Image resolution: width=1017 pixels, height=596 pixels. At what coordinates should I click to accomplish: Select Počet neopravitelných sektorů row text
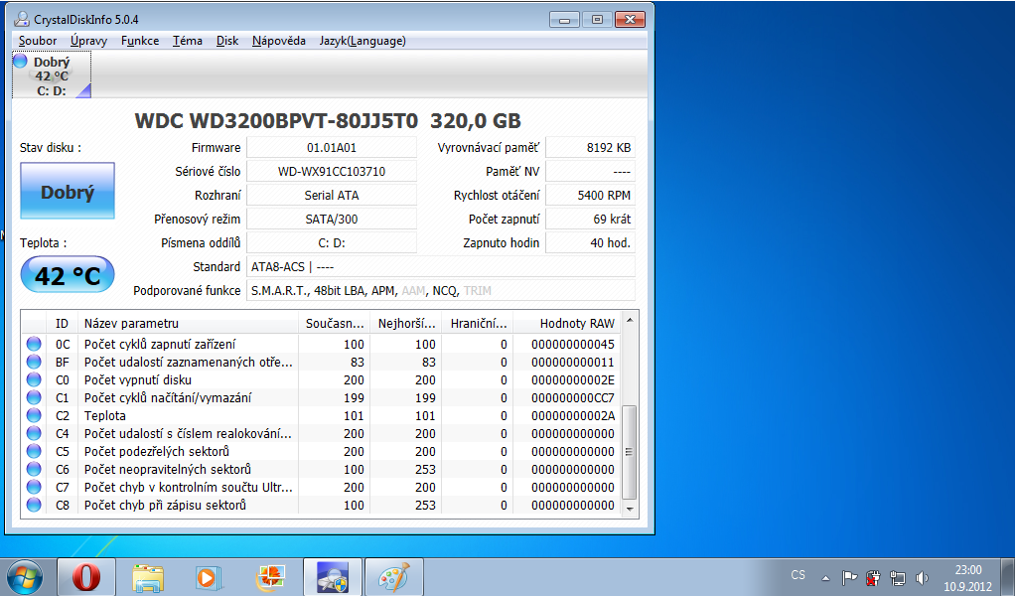(x=167, y=469)
